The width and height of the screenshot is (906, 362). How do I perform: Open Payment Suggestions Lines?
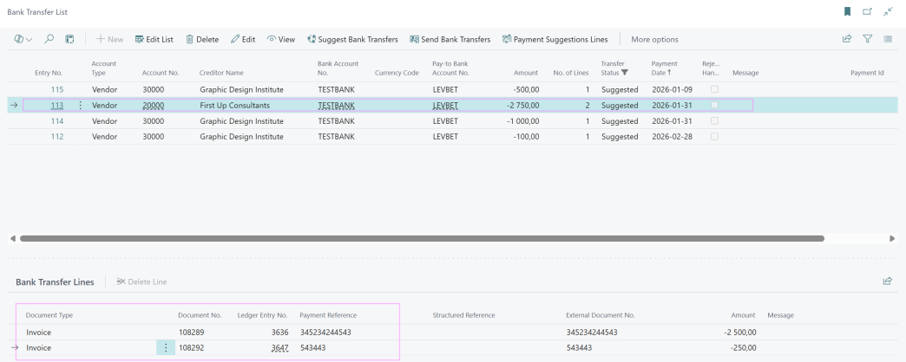click(x=555, y=39)
